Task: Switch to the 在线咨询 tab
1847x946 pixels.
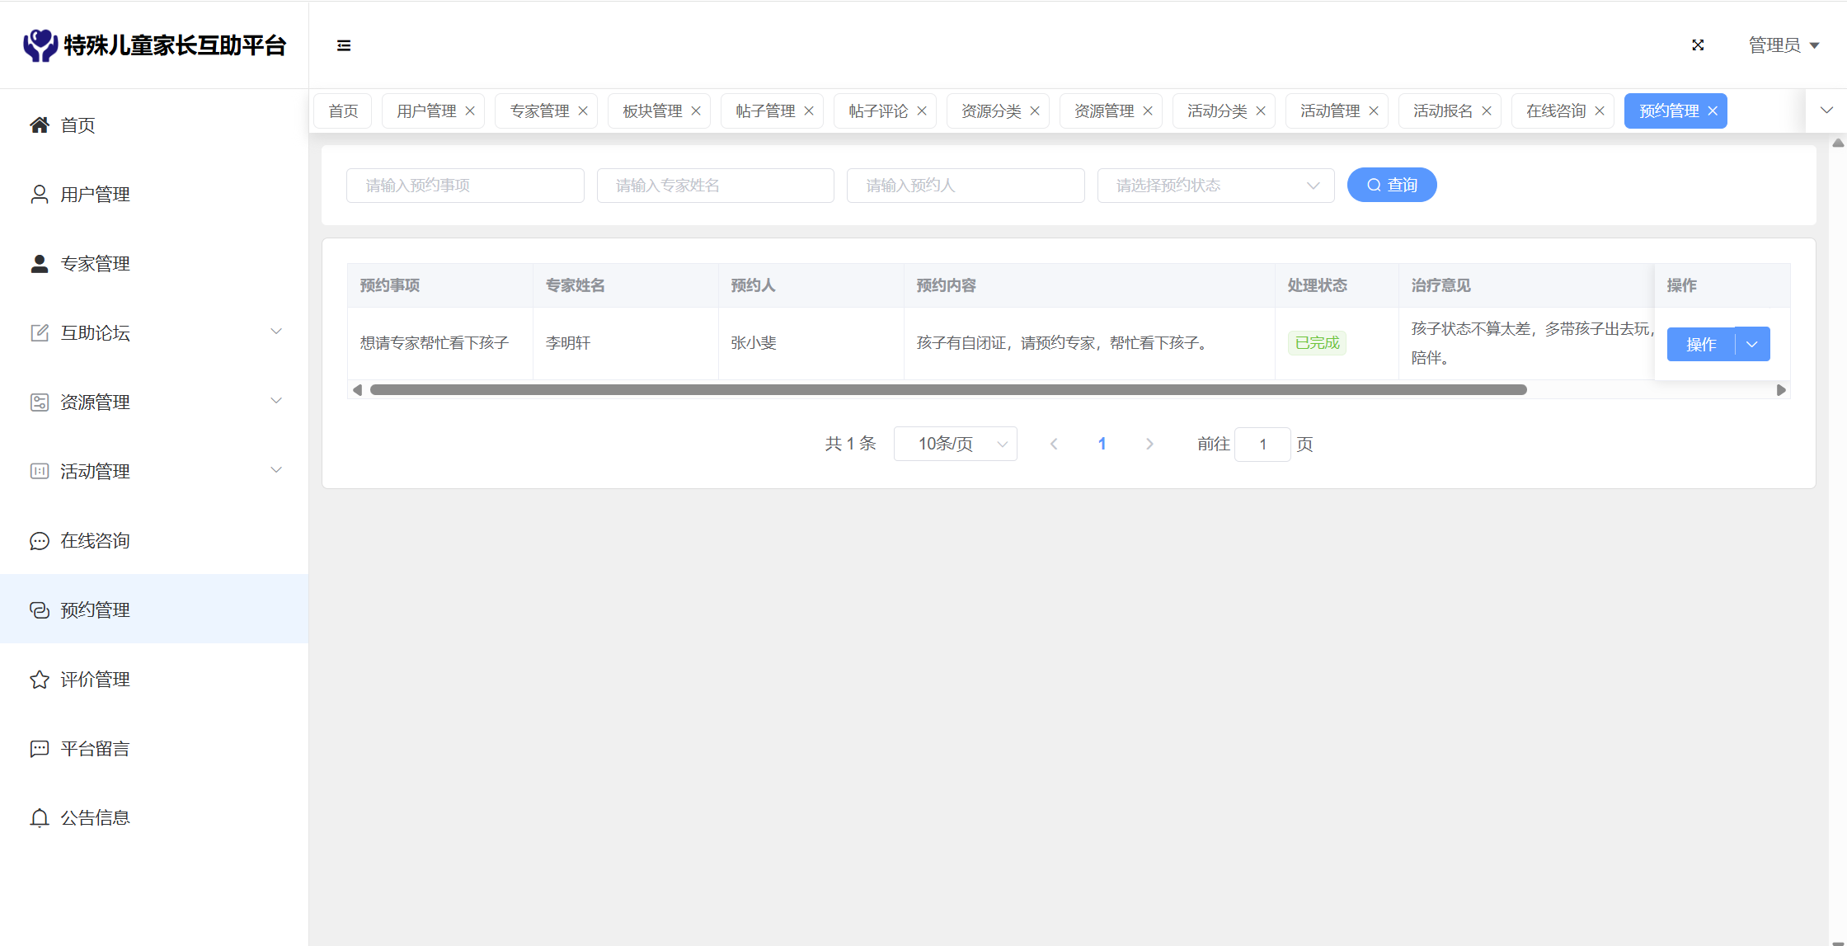Action: tap(1555, 111)
